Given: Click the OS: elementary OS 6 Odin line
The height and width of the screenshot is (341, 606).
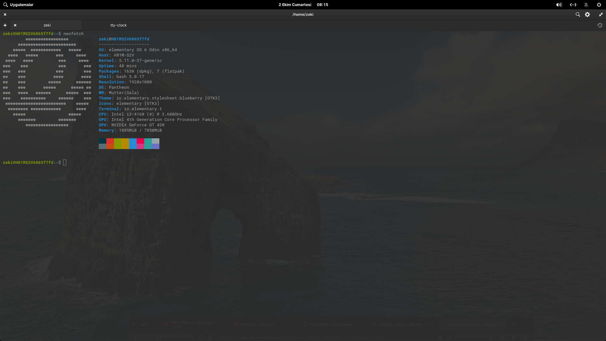Looking at the screenshot, I should point(138,50).
